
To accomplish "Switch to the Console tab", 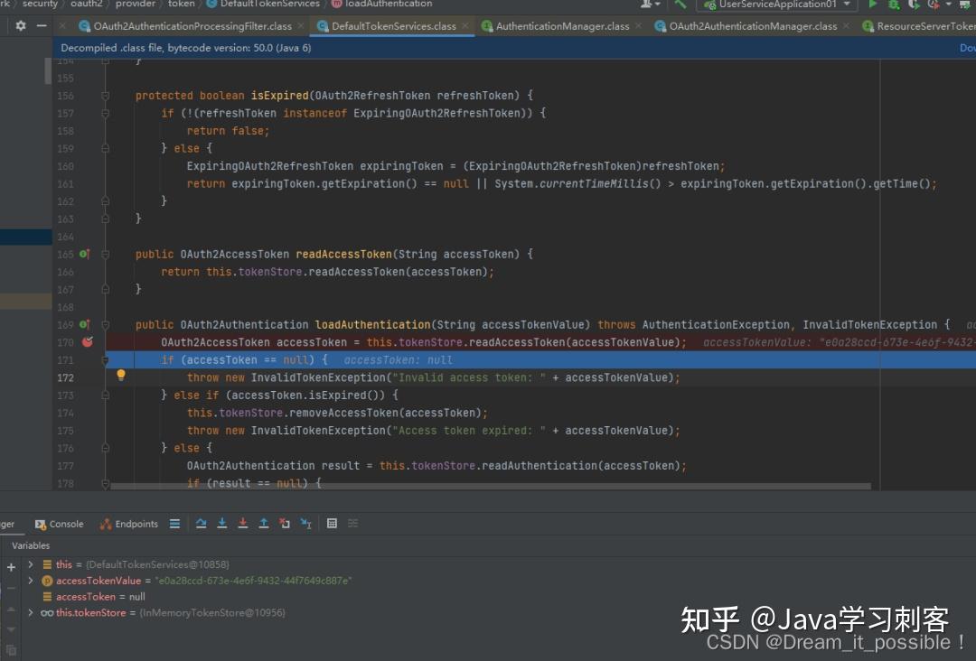I will (60, 524).
